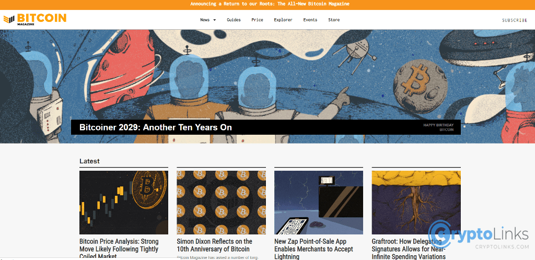Open the Bitcoin coin pattern thumbnail
This screenshot has height=260, width=535.
pos(221,203)
